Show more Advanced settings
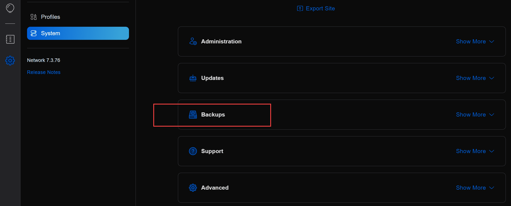Image resolution: width=511 pixels, height=206 pixels. pyautogui.click(x=475, y=188)
